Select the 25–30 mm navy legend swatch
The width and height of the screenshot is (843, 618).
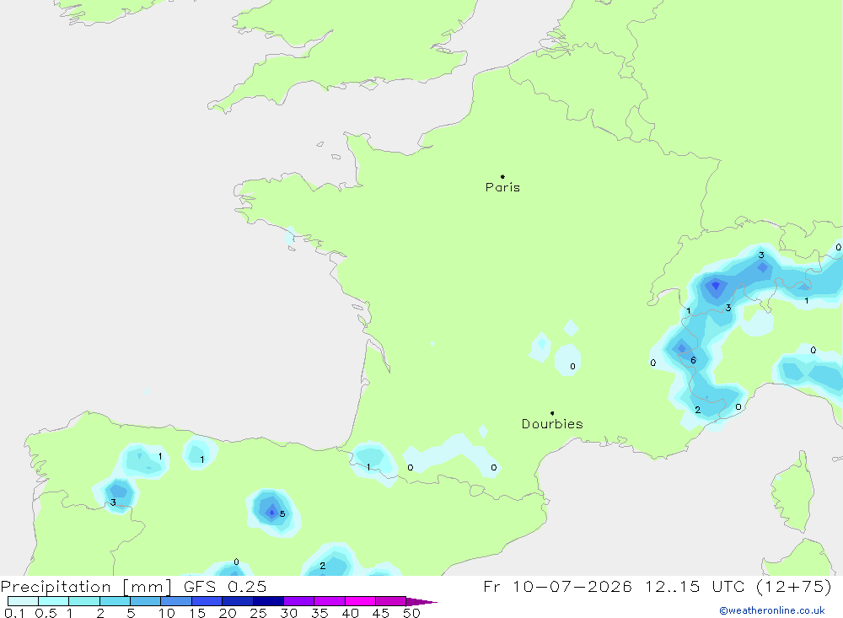click(x=268, y=601)
